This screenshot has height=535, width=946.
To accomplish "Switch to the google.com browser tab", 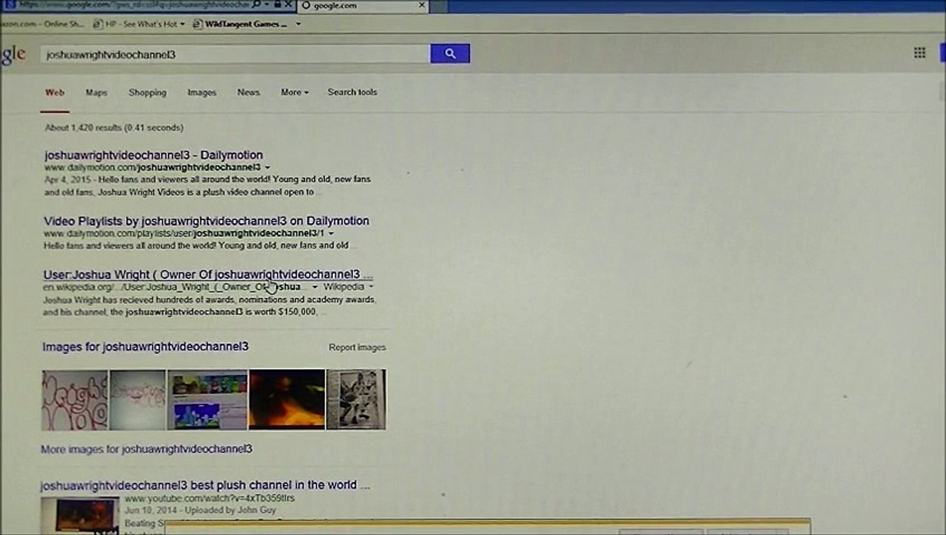I will pos(363,5).
